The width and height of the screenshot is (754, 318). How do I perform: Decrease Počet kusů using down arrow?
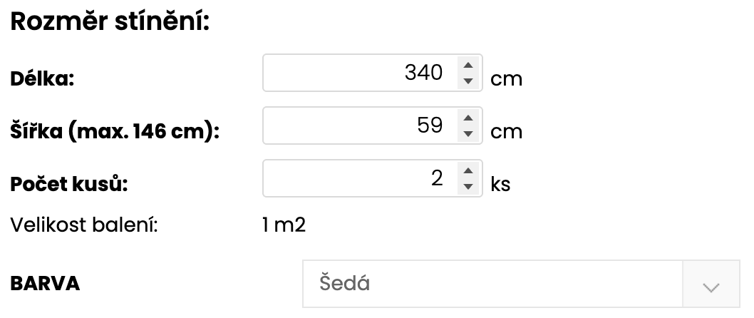468,186
